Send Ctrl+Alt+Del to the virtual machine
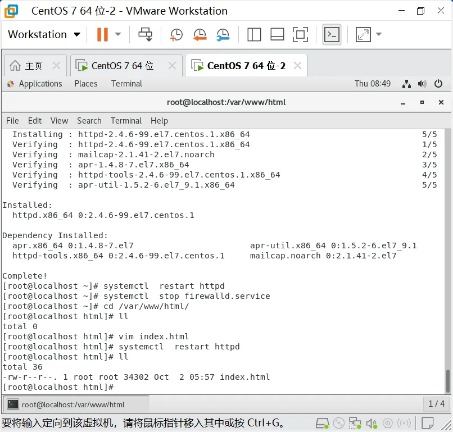 pos(146,35)
